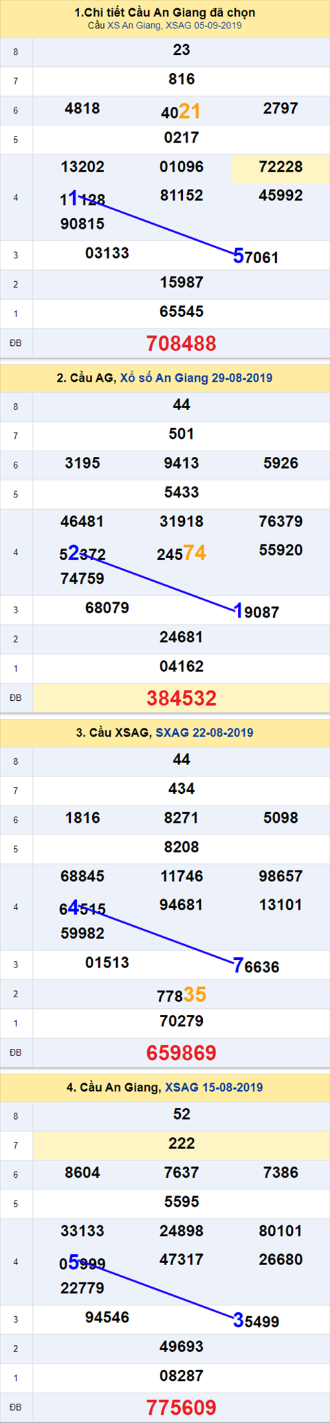This screenshot has height=1423, width=330.
Task: Select the prize 7 value 434
Action: click(181, 789)
